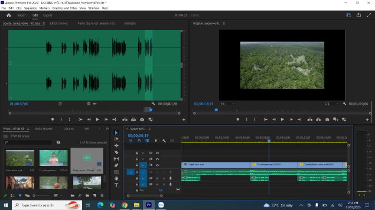
Task: Go to Import workspace
Action: coord(22,15)
